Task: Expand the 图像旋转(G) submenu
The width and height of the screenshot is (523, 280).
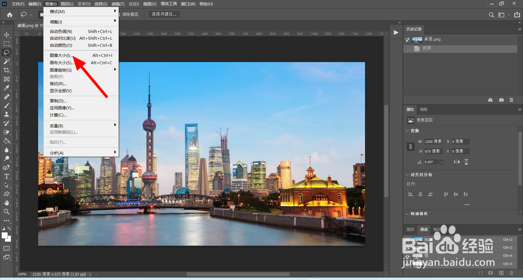Action: click(x=81, y=70)
